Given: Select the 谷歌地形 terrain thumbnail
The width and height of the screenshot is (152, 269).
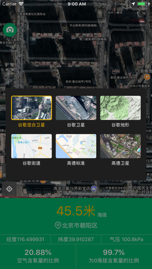Looking at the screenshot, I should tap(120, 108).
